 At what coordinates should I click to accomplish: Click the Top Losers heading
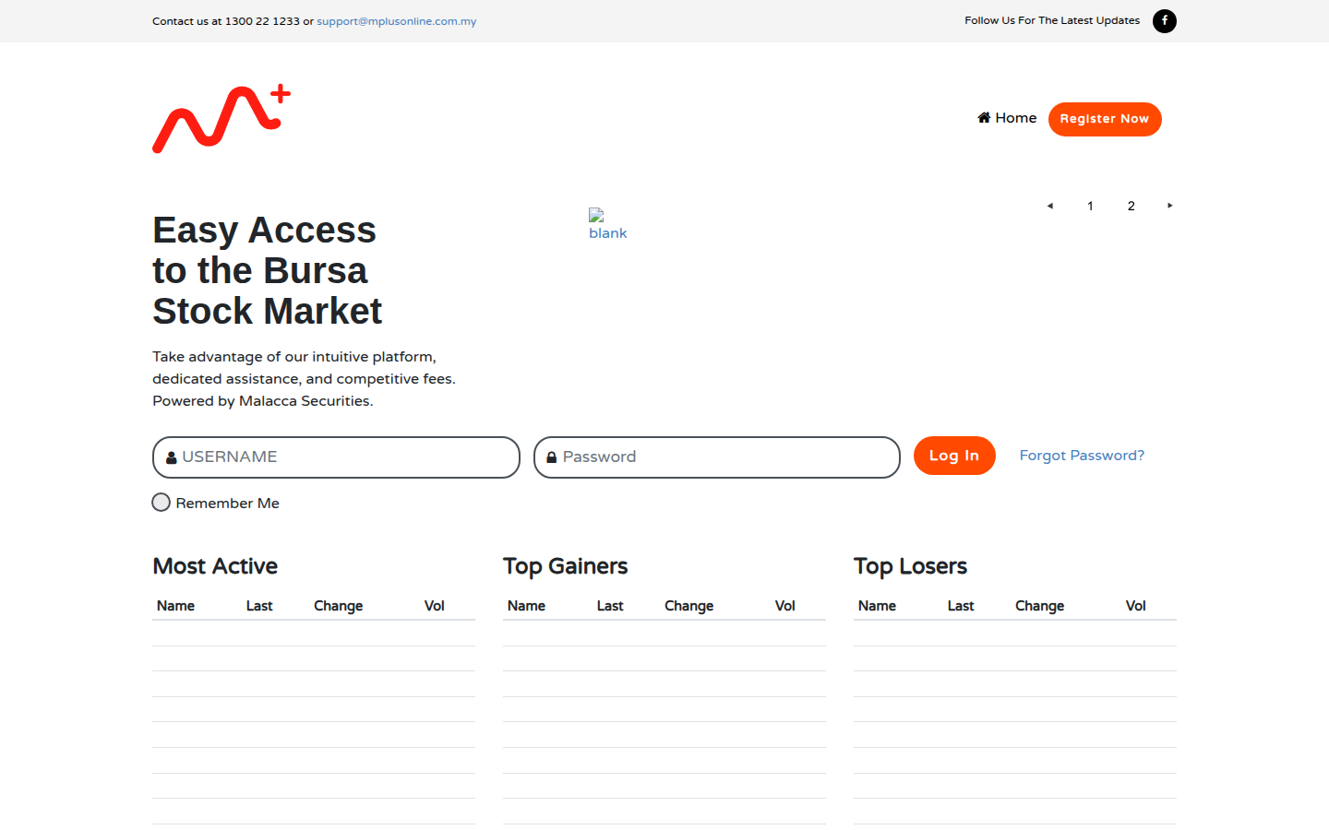point(910,566)
